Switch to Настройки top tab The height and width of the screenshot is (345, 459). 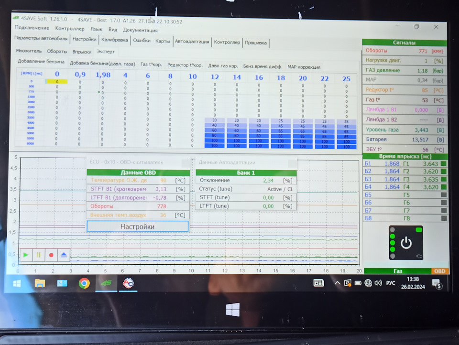click(x=84, y=39)
